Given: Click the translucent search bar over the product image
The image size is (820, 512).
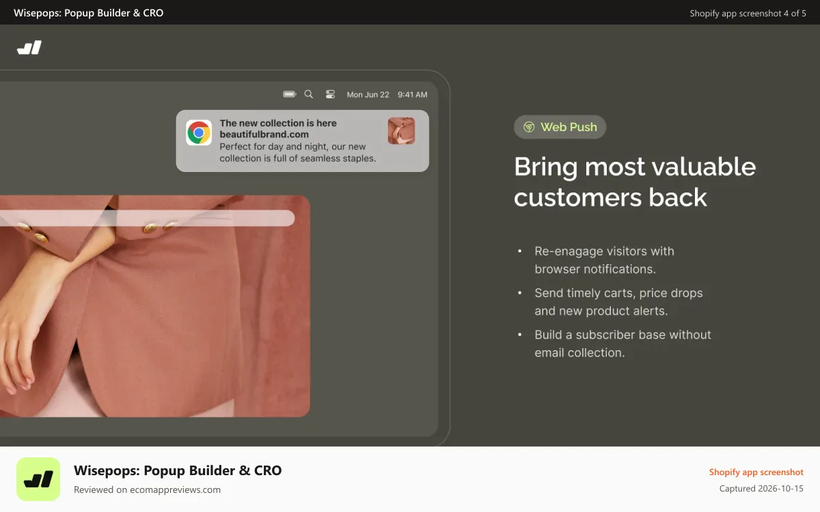Looking at the screenshot, I should (147, 218).
